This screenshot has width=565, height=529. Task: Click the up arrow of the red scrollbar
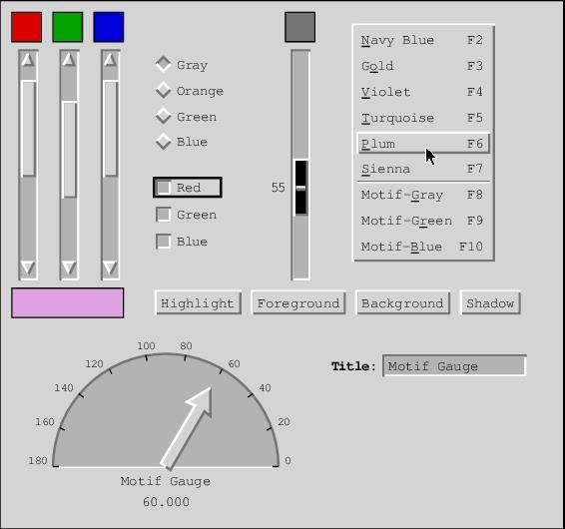(28, 60)
